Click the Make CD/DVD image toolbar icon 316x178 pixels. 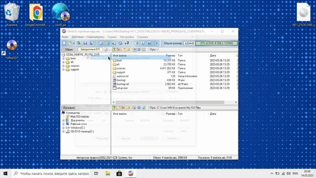point(101,43)
